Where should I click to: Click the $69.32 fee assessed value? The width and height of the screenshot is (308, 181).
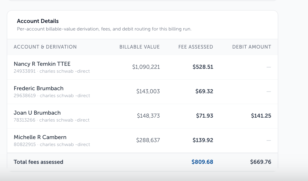click(x=204, y=91)
